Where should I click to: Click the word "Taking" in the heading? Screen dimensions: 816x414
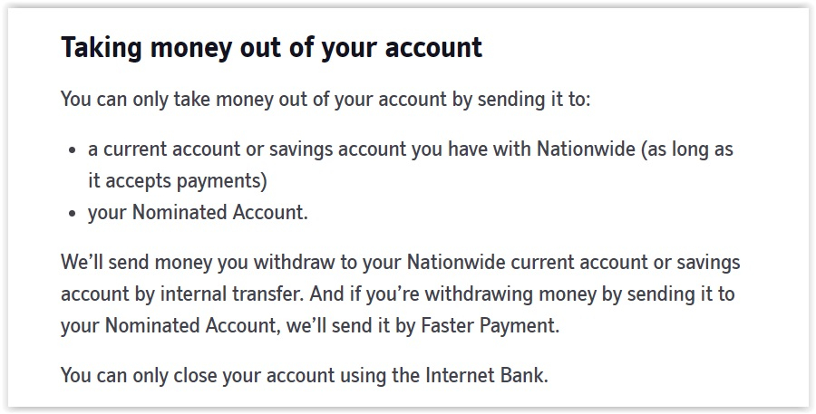[102, 49]
